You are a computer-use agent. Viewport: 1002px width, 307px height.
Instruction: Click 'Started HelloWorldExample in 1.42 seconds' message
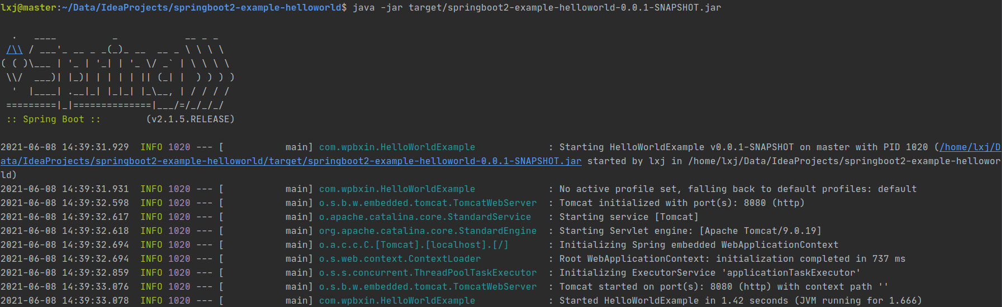point(741,301)
